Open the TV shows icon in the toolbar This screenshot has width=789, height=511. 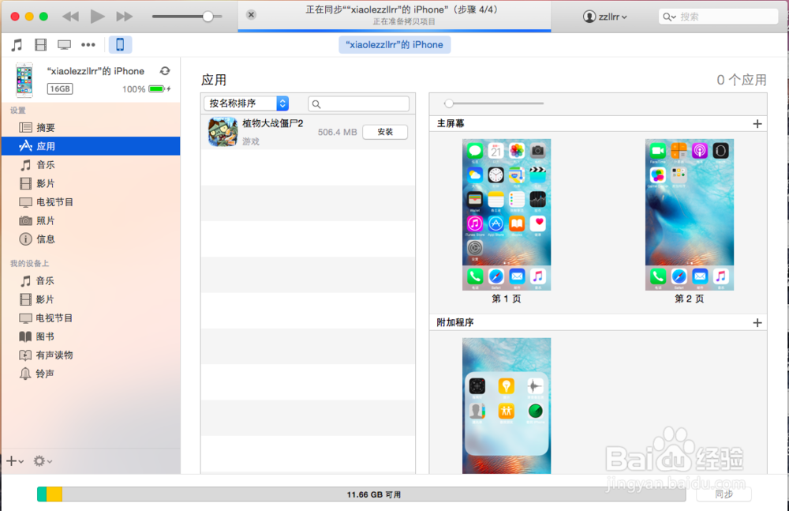pyautogui.click(x=64, y=44)
